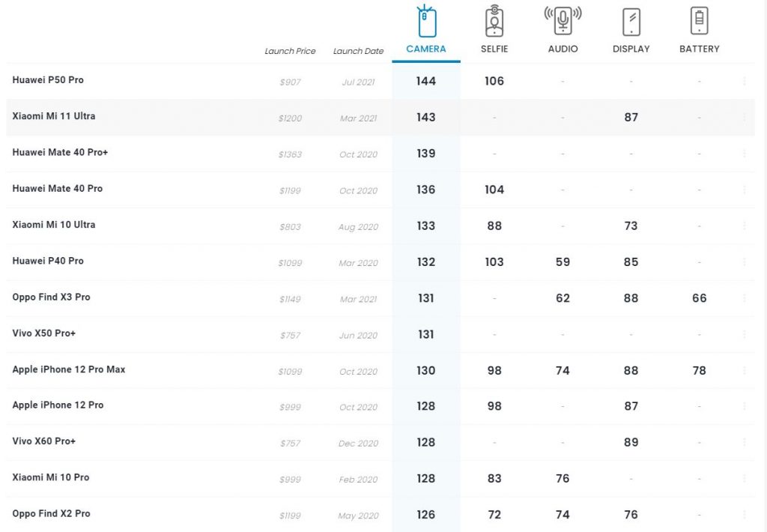Viewport: 767px width, 532px height.
Task: Select the Audio microphone icon
Action: [563, 20]
